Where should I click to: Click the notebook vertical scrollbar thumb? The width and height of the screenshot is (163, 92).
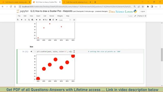pos(162,55)
